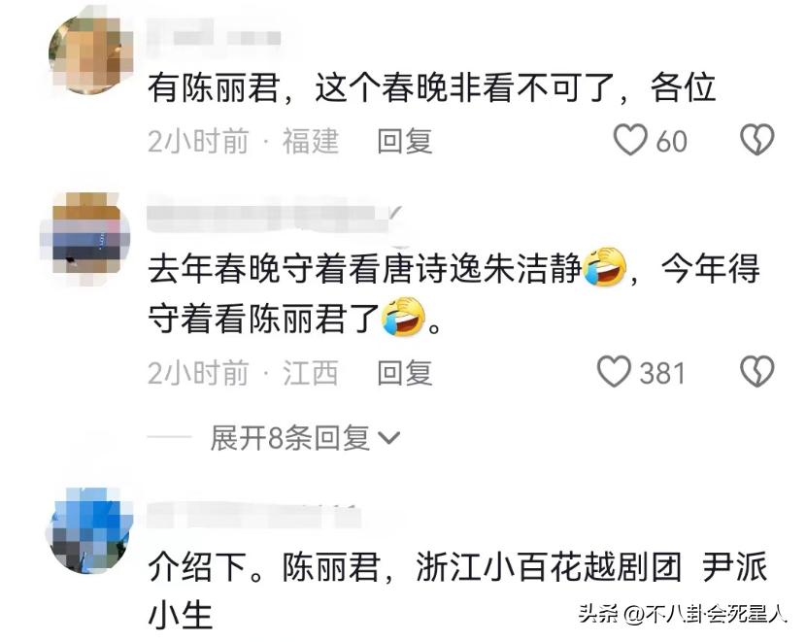This screenshot has height=642, width=806.
Task: Open third commenter's blurred username
Action: [253, 515]
